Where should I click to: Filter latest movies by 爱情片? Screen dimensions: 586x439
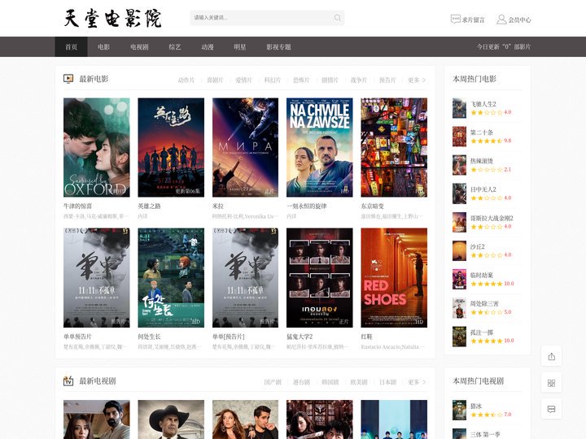pos(243,80)
